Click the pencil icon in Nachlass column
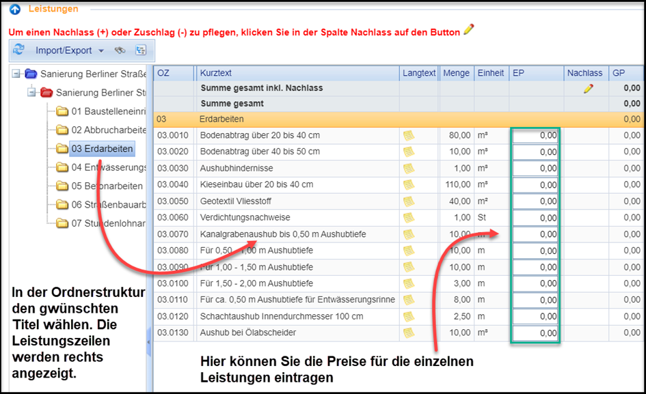Image resolution: width=646 pixels, height=394 pixels. [588, 88]
